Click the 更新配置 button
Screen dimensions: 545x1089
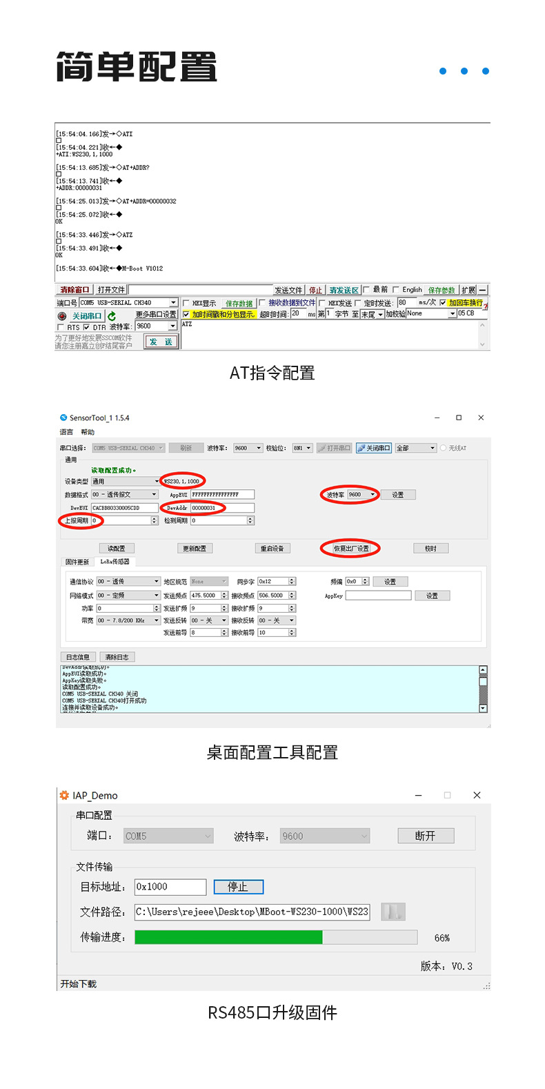coord(195,548)
